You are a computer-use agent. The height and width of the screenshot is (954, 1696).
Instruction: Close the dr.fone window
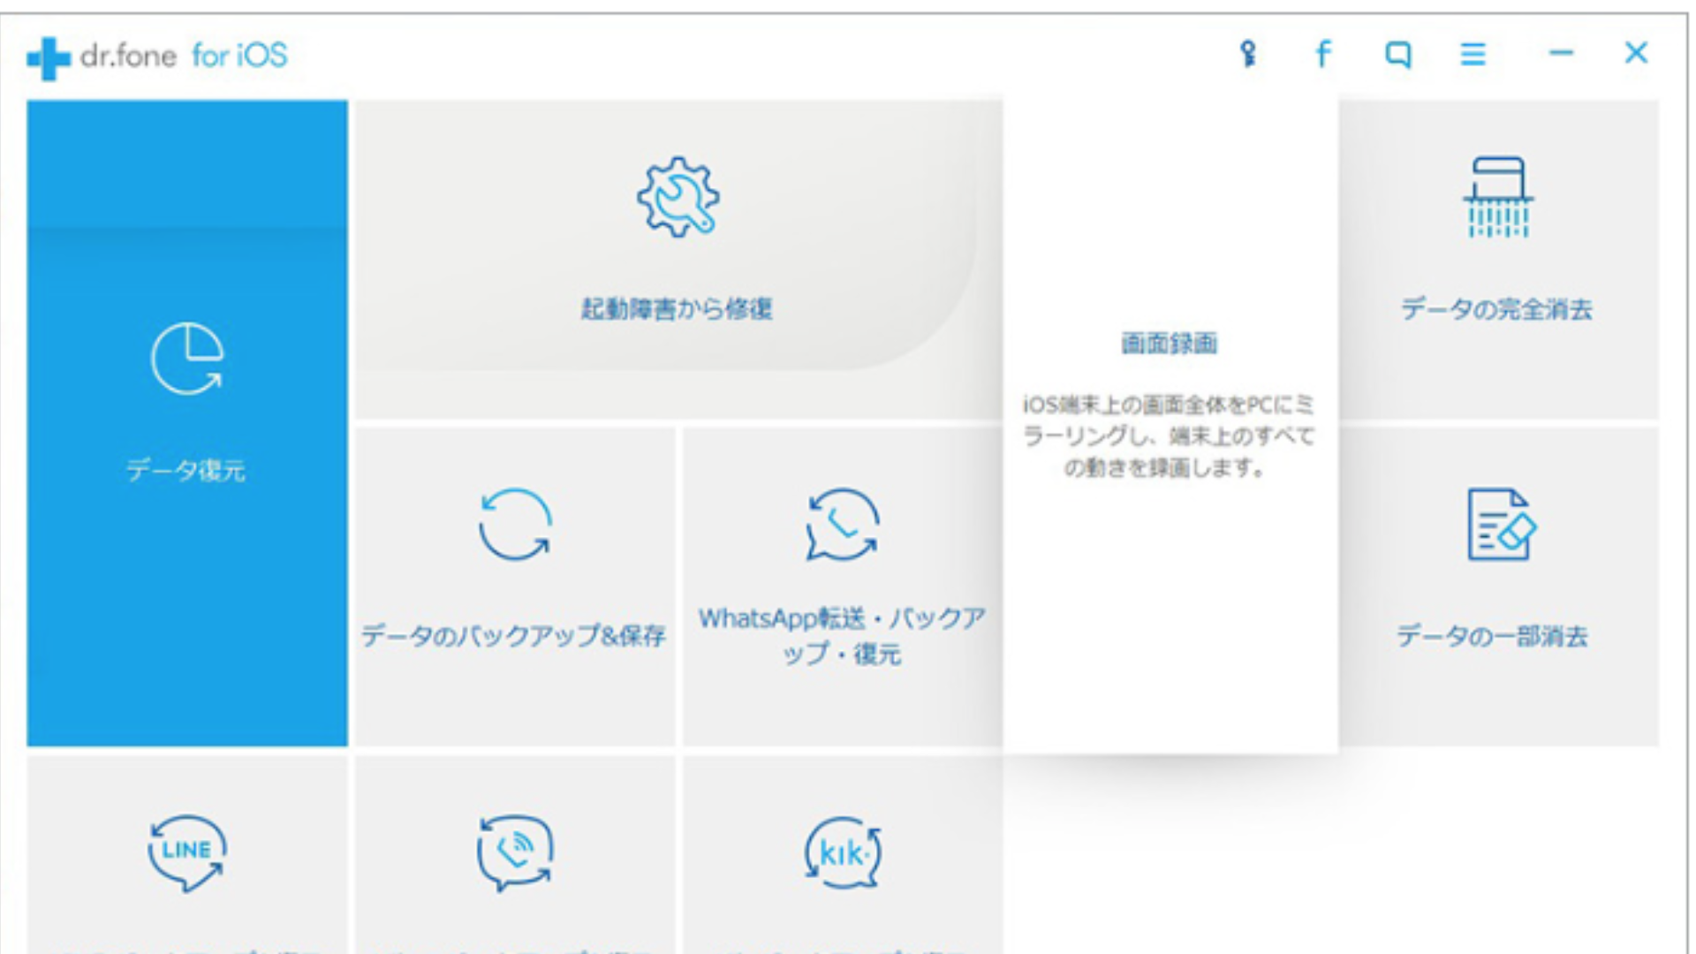pyautogui.click(x=1636, y=53)
